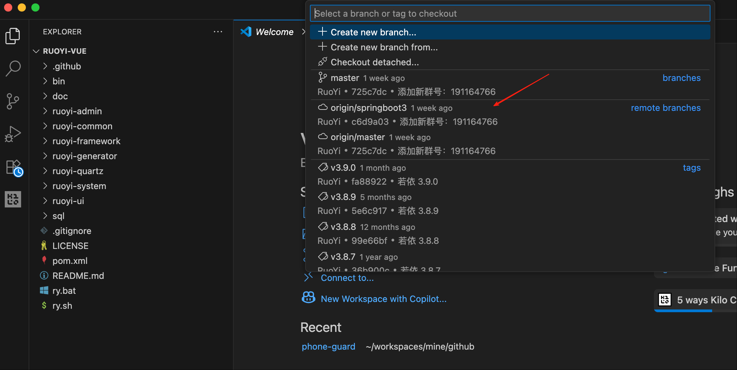The image size is (737, 370).
Task: Open the Source Control view icon
Action: pyautogui.click(x=13, y=101)
